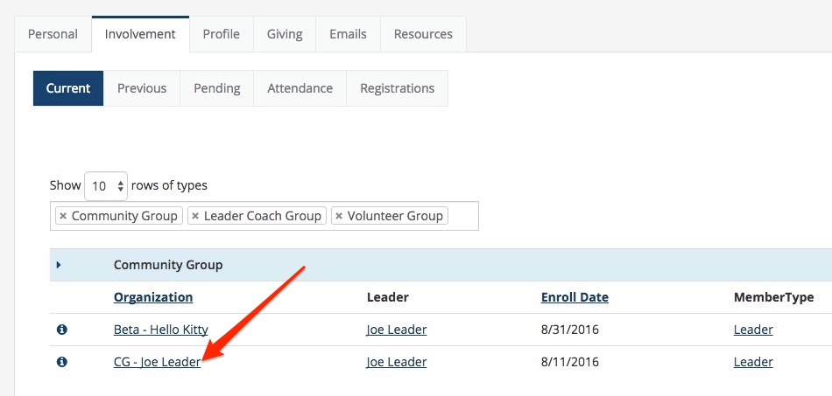Collapse the Community Group section arrow
The height and width of the screenshot is (396, 832).
coord(59,265)
